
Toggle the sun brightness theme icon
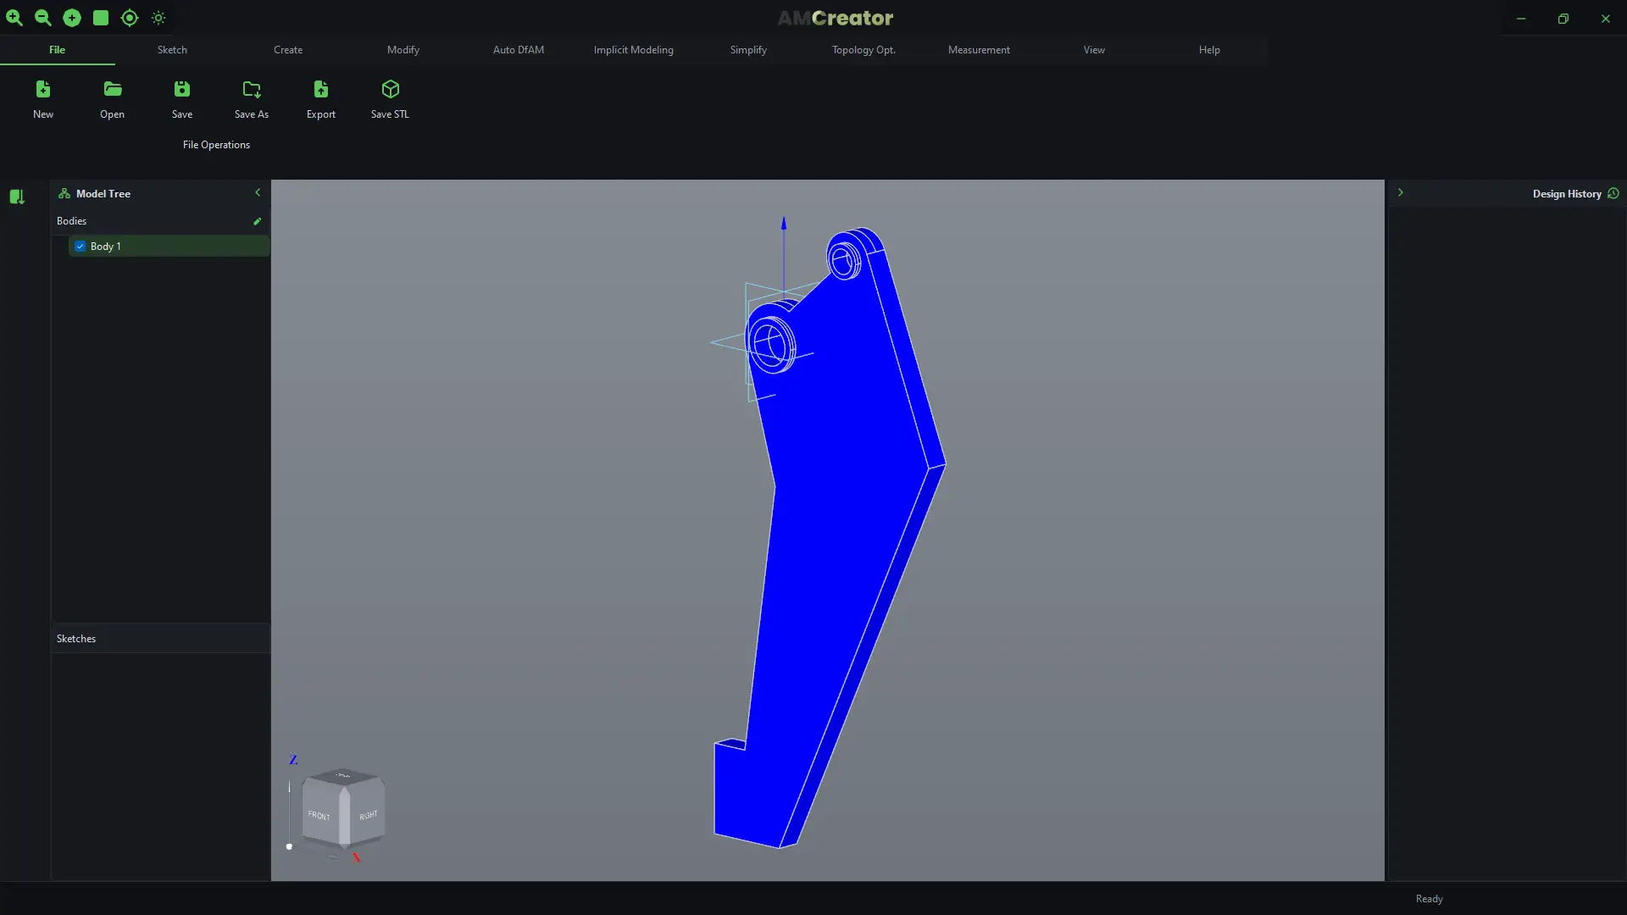[158, 18]
